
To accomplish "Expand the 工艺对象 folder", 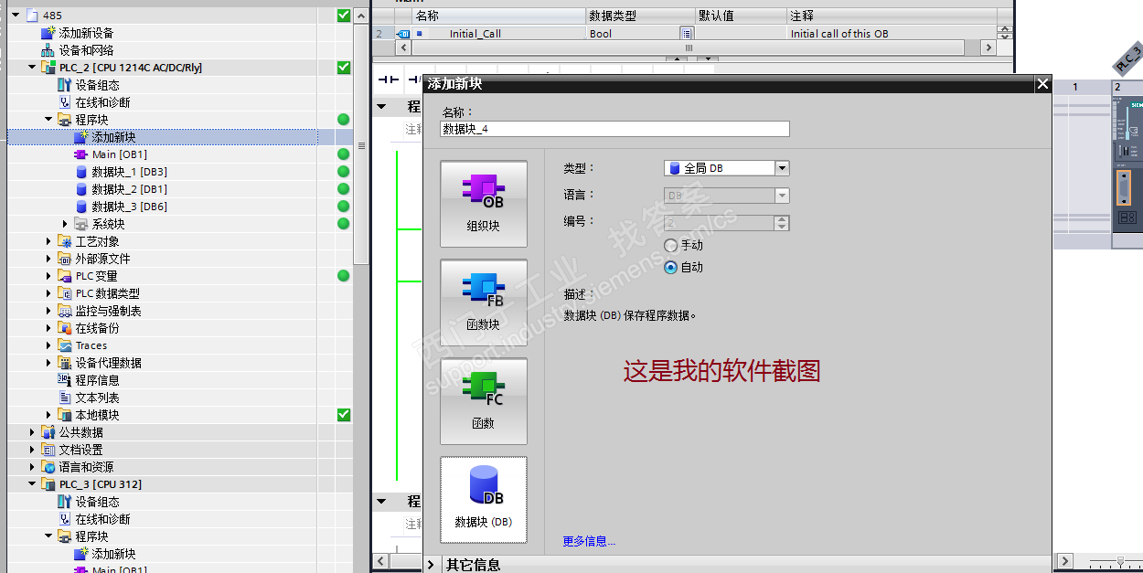I will click(x=49, y=241).
